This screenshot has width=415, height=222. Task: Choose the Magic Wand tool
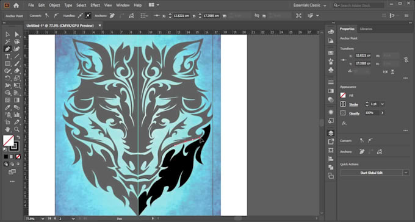point(7,41)
